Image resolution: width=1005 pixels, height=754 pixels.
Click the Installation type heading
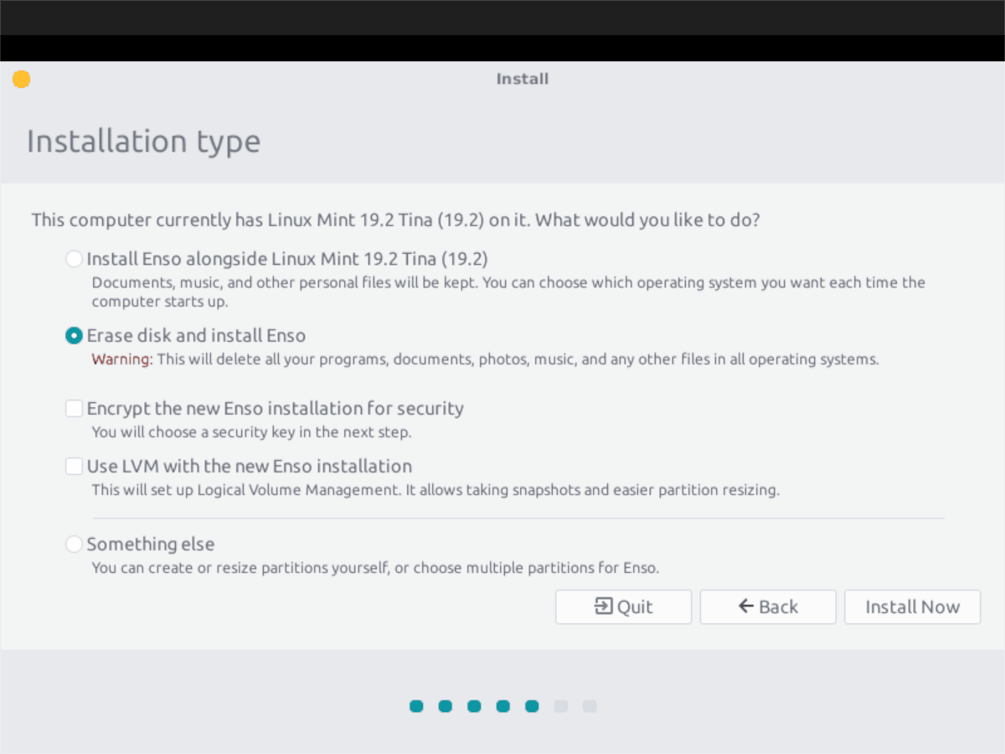click(x=143, y=141)
